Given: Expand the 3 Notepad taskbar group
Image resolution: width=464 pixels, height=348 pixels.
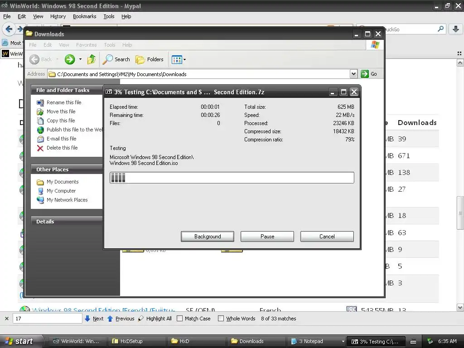Looking at the screenshot, I should [x=343, y=342].
